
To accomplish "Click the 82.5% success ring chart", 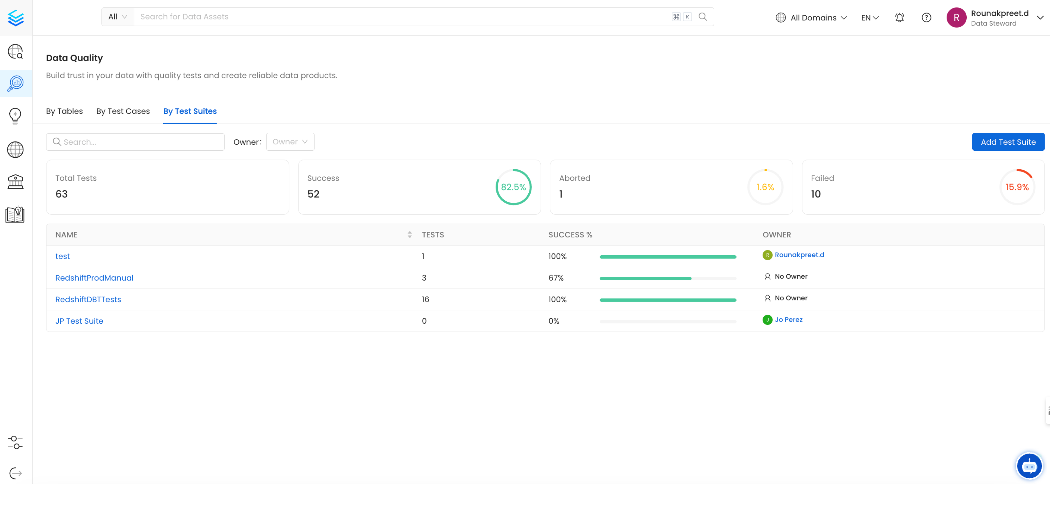I will point(513,187).
